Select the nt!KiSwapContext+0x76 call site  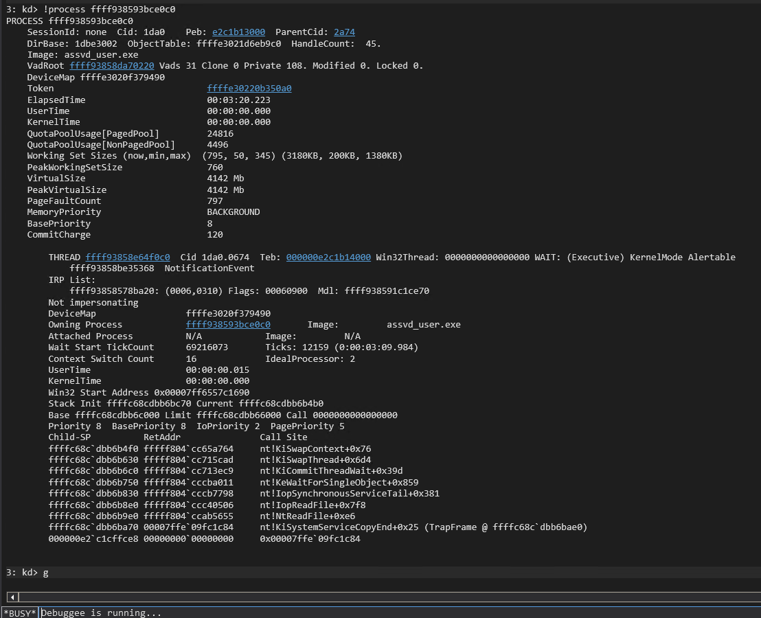tap(315, 449)
